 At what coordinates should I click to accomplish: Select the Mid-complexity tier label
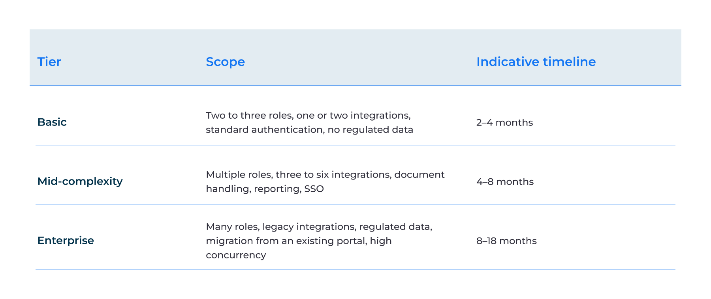click(x=80, y=181)
